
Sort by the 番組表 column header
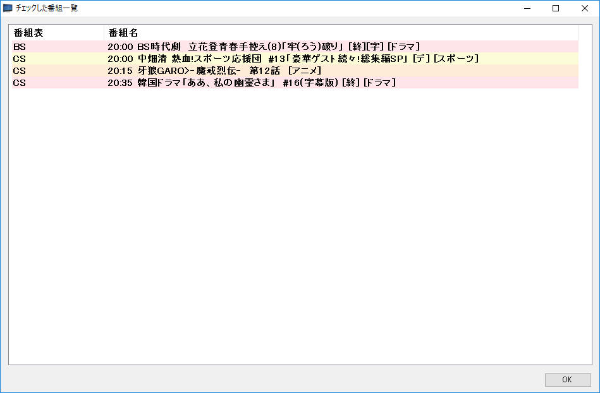58,33
